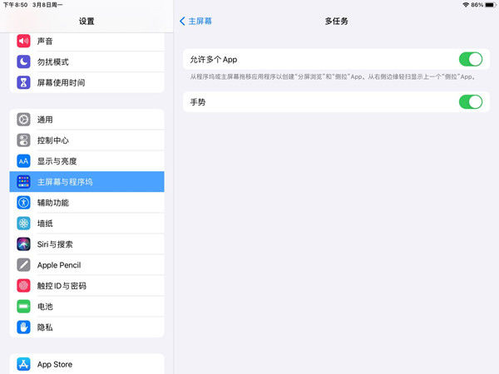Tap the 3月8日周一 date in status bar
This screenshot has width=499, height=374.
[47, 5]
